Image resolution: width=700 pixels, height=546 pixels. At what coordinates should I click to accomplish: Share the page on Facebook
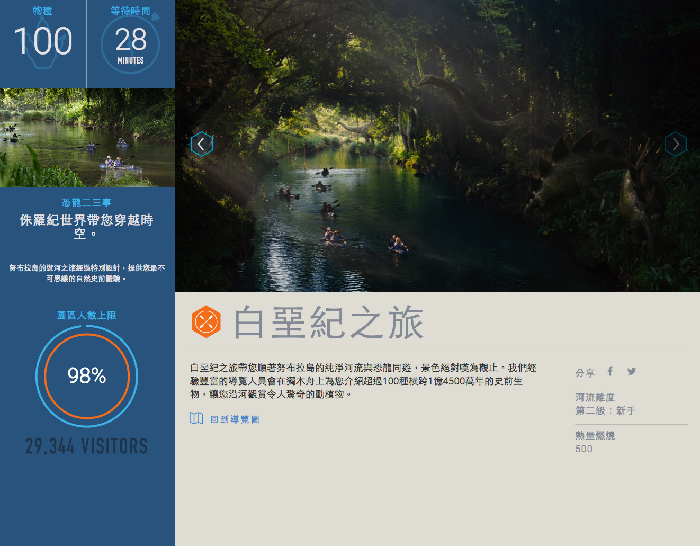(x=610, y=371)
